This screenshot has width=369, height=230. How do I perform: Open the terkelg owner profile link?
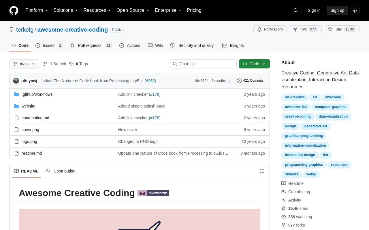25,30
